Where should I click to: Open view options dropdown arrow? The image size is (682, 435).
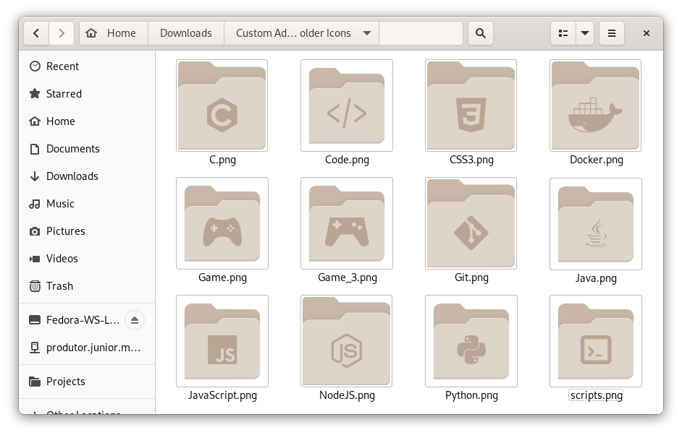click(585, 33)
